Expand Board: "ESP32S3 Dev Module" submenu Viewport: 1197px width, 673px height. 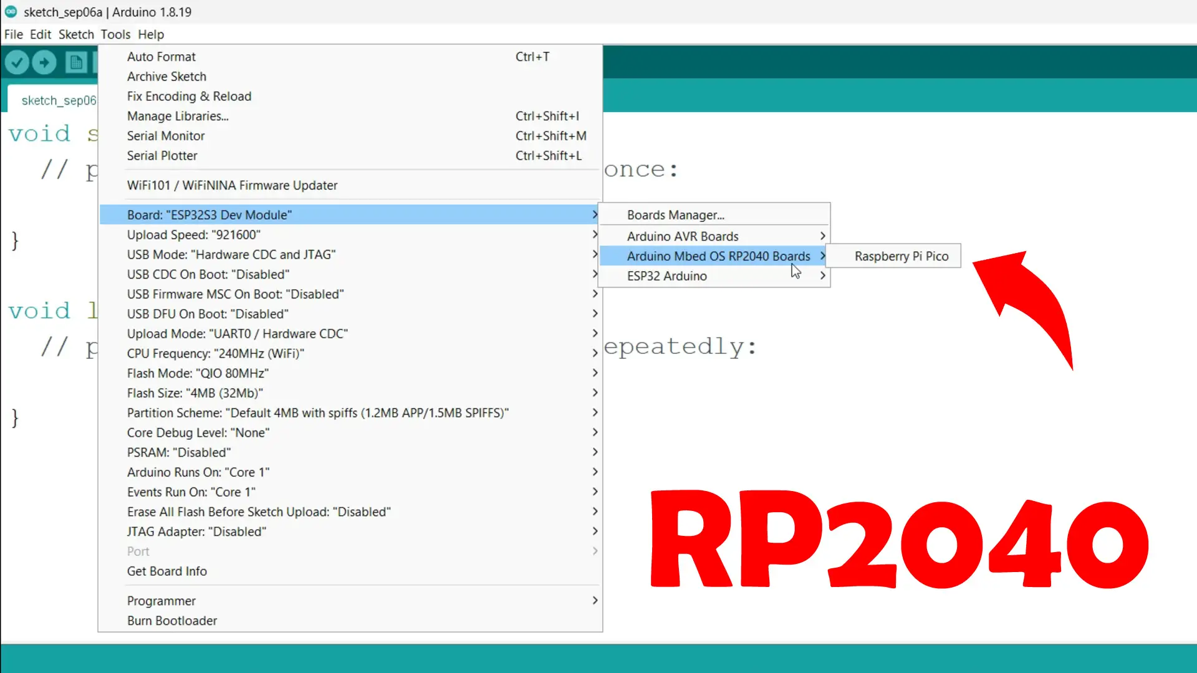point(350,215)
